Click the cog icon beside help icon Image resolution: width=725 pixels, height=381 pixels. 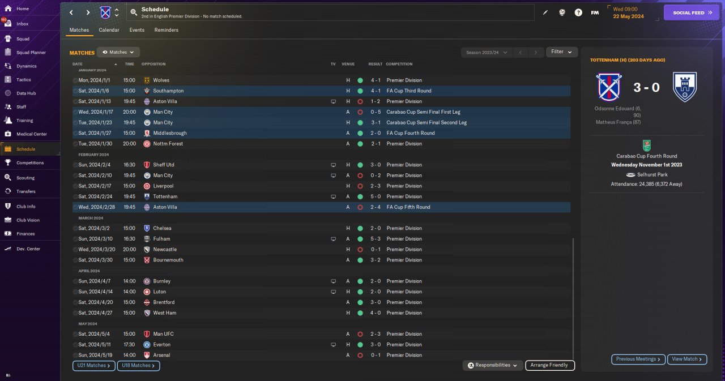click(x=562, y=12)
